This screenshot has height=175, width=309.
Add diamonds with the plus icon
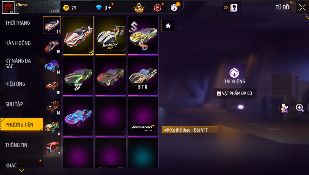(x=110, y=8)
